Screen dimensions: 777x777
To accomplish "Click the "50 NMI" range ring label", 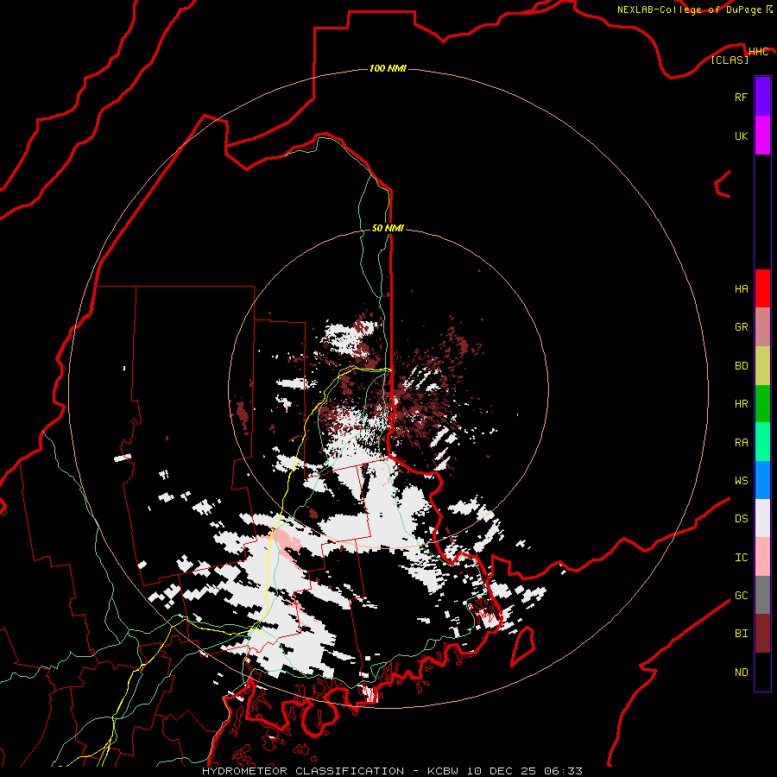I will coord(388,228).
